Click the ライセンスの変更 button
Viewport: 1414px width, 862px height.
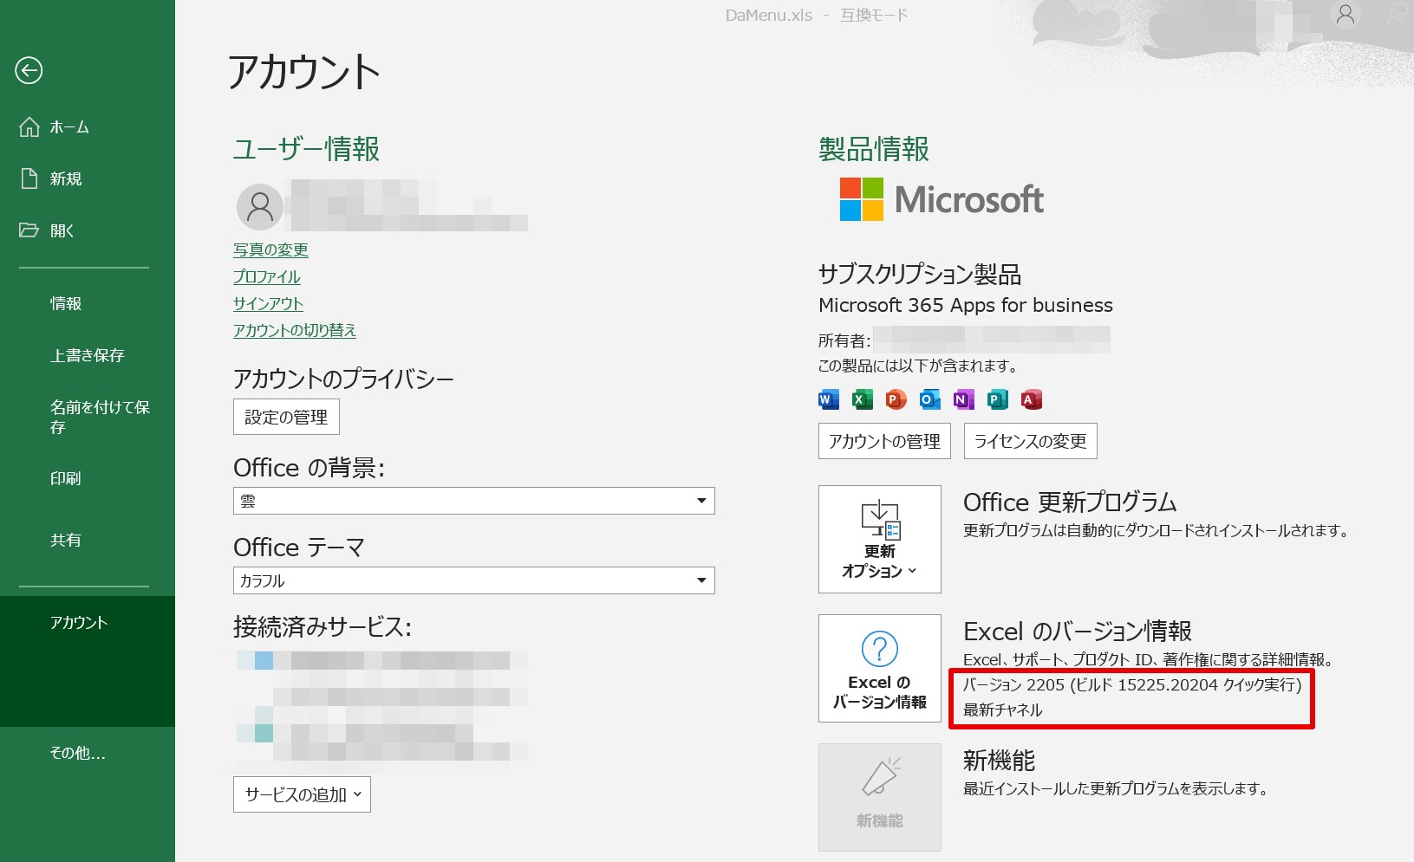[x=1031, y=441]
